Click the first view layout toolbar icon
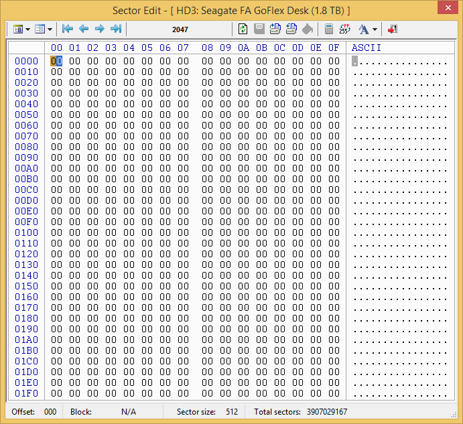This screenshot has width=463, height=424. 18,29
